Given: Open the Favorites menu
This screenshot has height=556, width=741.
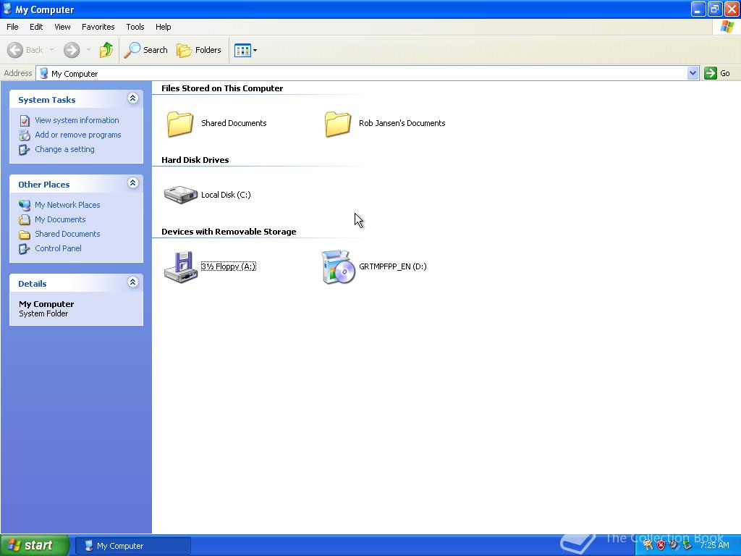Looking at the screenshot, I should 98,27.
